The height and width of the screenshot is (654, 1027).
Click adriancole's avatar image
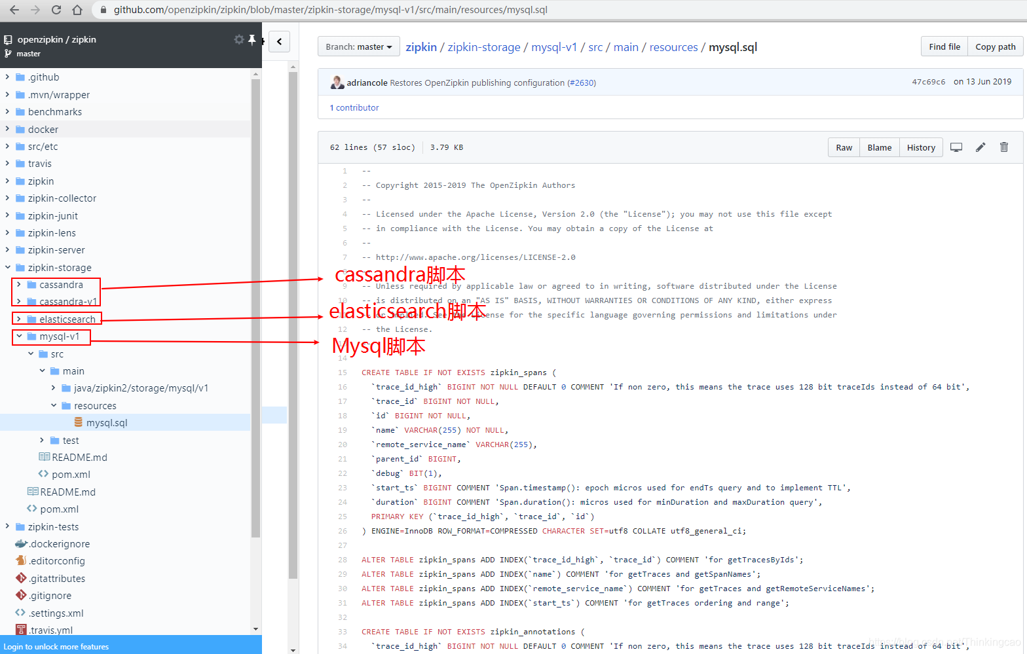pos(337,82)
